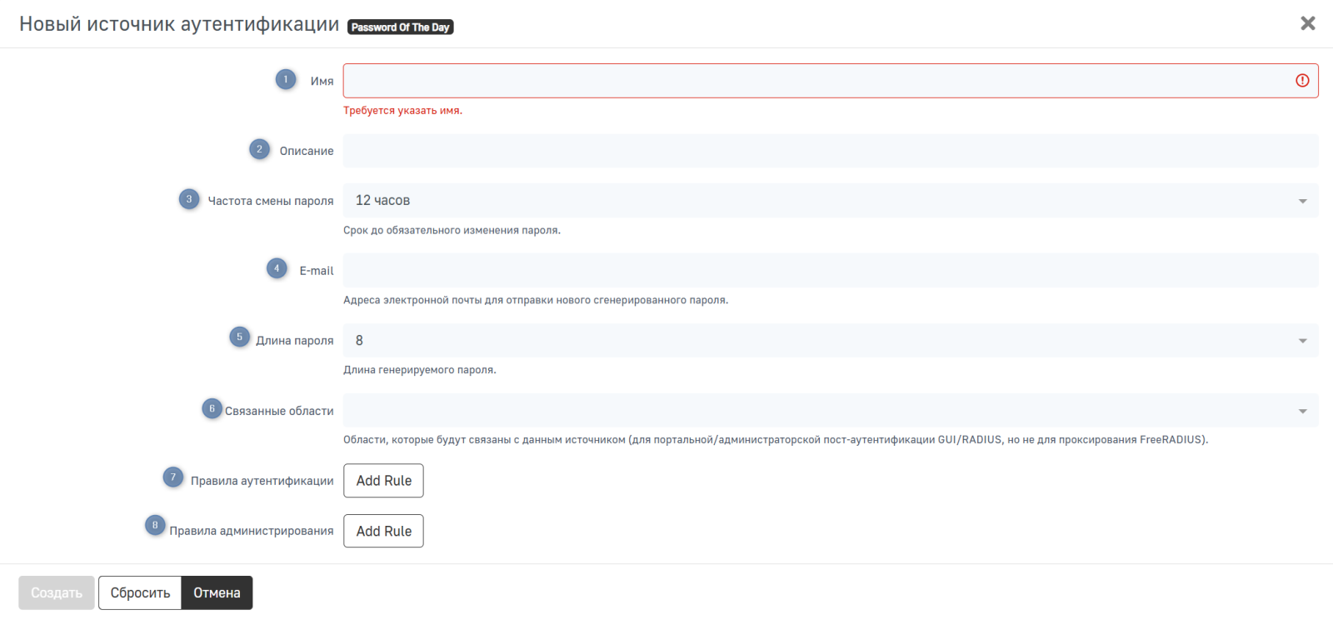1333x620 pixels.
Task: Click the step 5 badge beside Длина пароля
Action: (x=239, y=337)
